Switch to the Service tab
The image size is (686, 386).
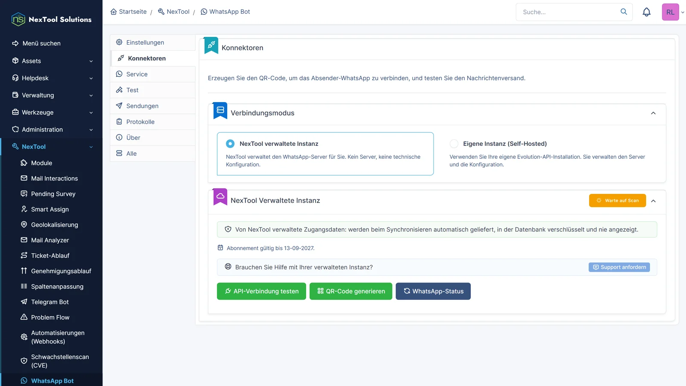pos(153,74)
